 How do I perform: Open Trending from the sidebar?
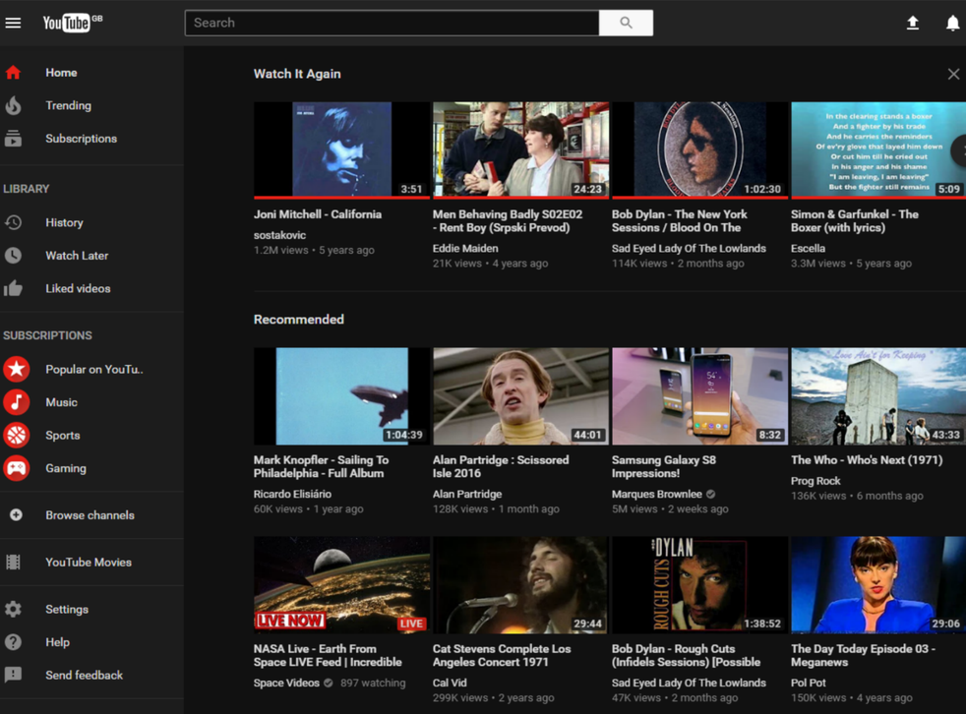[69, 105]
